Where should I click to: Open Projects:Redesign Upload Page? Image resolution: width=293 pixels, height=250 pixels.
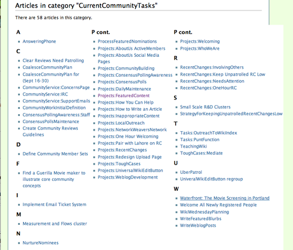tap(130, 157)
